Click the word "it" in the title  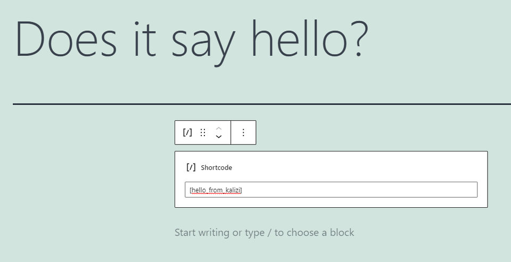click(144, 40)
